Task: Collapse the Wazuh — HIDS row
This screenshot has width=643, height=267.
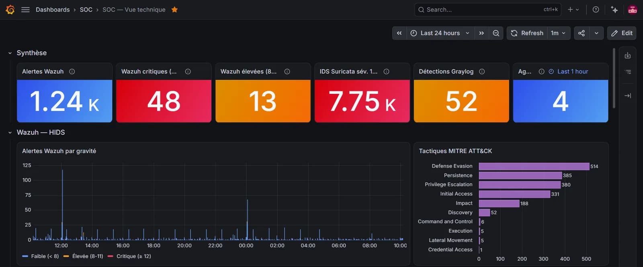Action: pyautogui.click(x=10, y=132)
